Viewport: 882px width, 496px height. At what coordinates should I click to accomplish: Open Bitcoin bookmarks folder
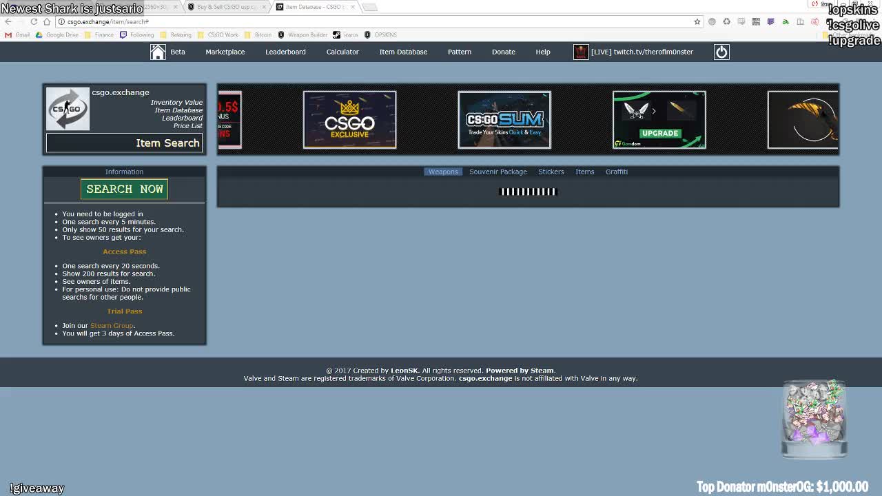click(x=258, y=34)
